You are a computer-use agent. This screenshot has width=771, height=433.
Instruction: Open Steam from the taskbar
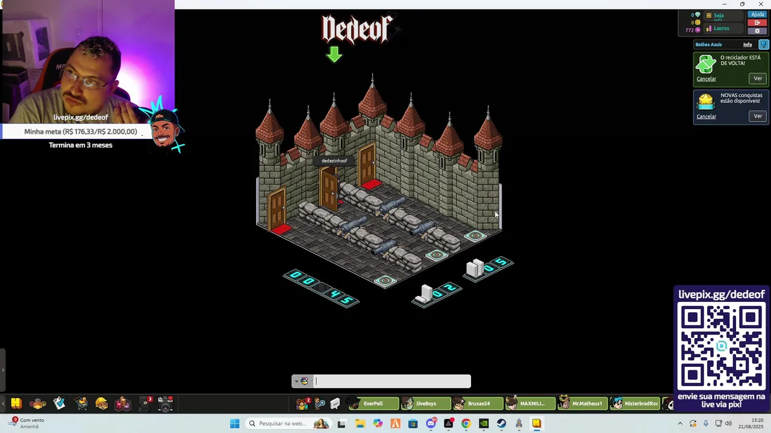(x=501, y=423)
